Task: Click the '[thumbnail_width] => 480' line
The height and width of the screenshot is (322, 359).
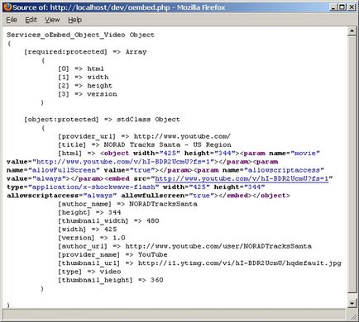Action: pos(108,221)
